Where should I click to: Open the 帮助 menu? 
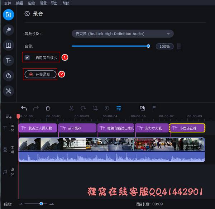tap(66, 3)
